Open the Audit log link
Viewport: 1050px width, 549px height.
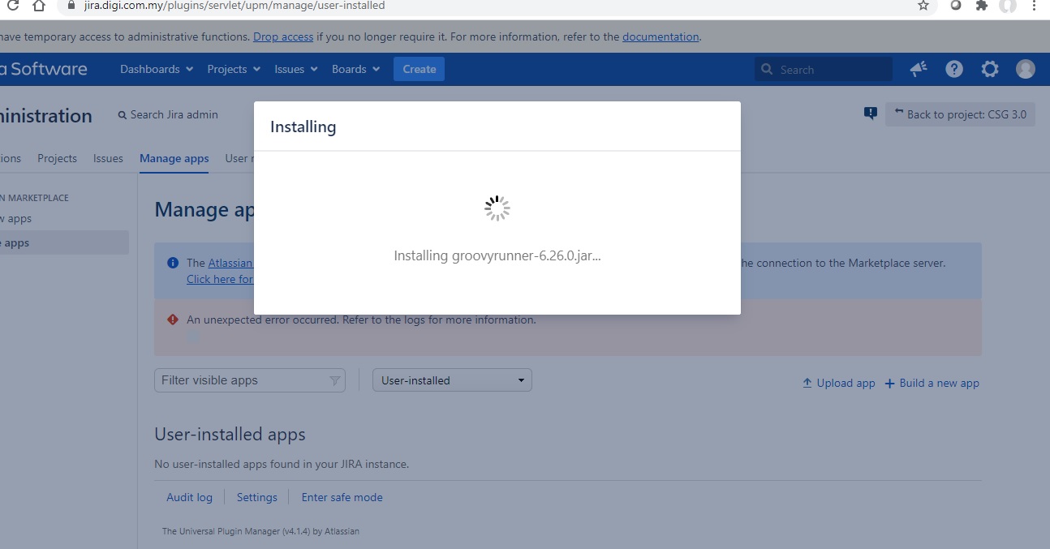(x=189, y=497)
